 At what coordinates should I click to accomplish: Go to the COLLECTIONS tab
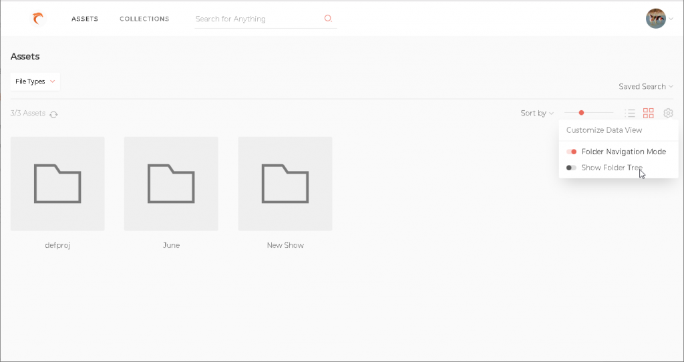click(144, 19)
